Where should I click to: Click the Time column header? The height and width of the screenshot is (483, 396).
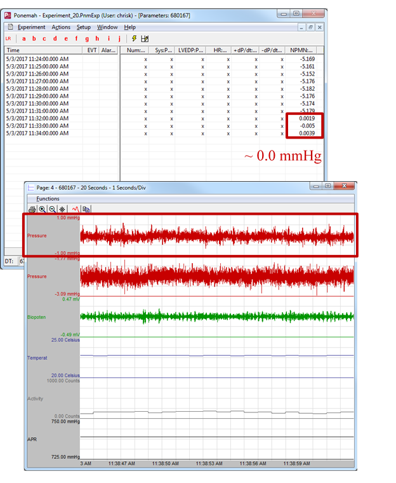point(43,50)
